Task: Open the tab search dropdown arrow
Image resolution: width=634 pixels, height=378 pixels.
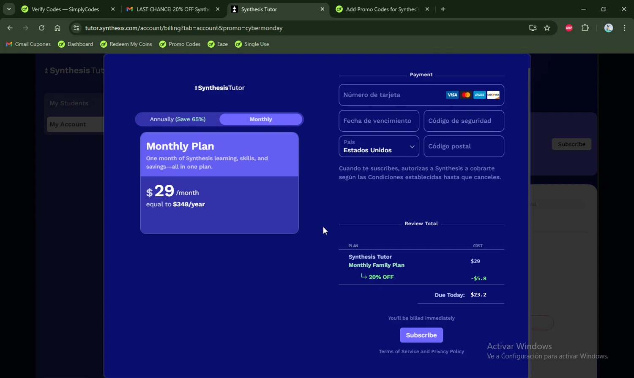Action: (x=9, y=9)
